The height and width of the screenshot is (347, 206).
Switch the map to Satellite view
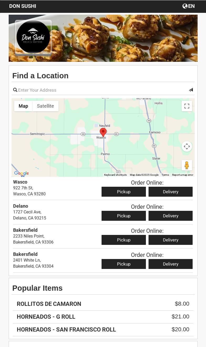45,106
